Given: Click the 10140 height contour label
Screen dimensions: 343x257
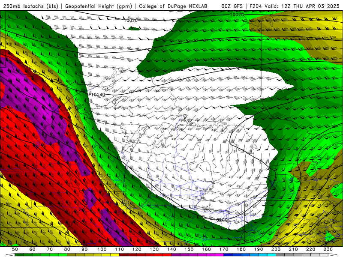Looking at the screenshot, I should tap(98, 95).
